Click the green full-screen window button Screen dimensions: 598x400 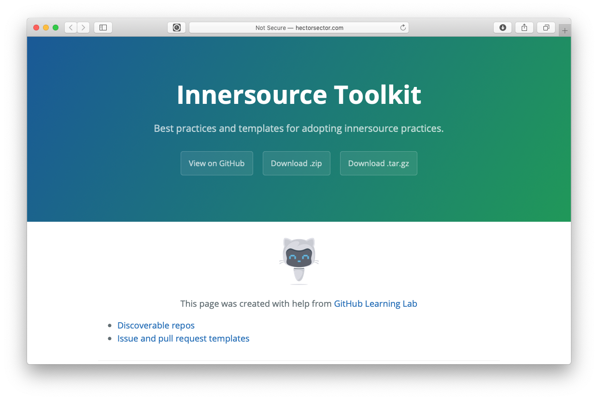click(56, 28)
